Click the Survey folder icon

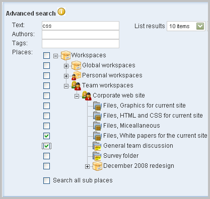pos(97,156)
